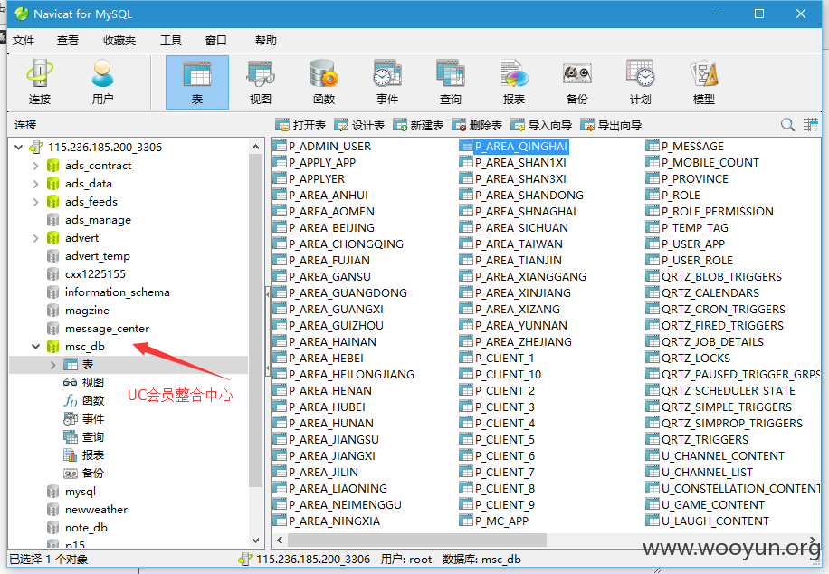Open the 计划 schedule toolbar icon
829x574 pixels.
tap(640, 82)
